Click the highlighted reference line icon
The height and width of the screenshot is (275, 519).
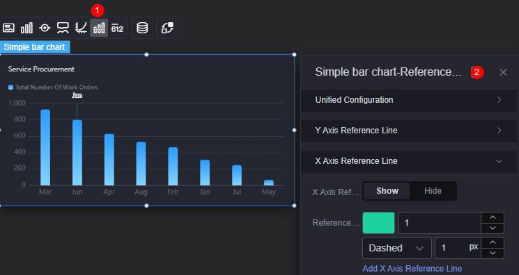click(x=99, y=28)
